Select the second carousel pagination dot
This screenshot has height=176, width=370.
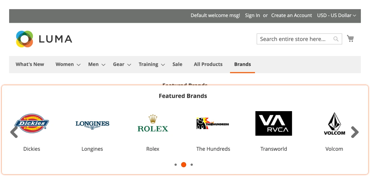click(183, 164)
